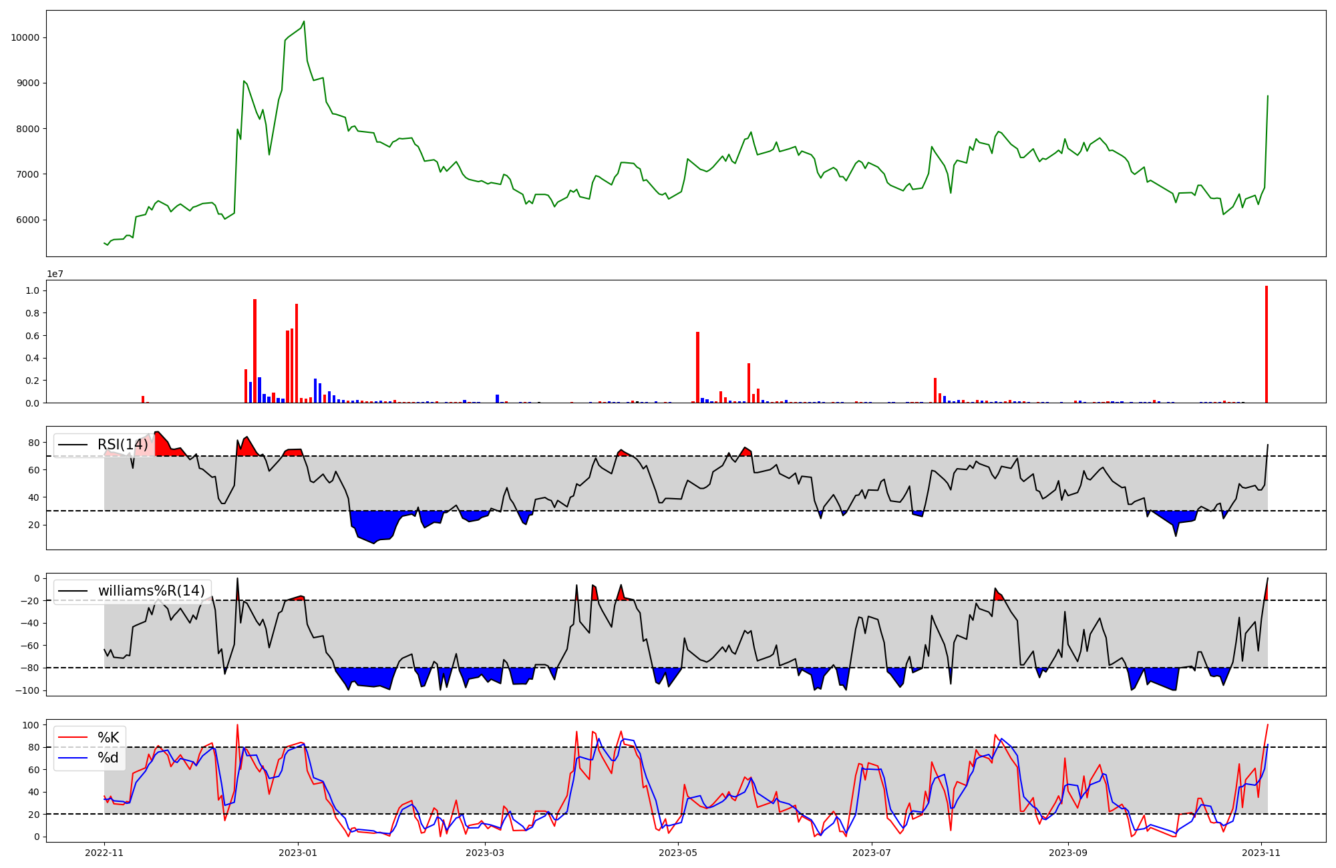Click the %d legend entry text
1336x868 pixels.
[108, 758]
